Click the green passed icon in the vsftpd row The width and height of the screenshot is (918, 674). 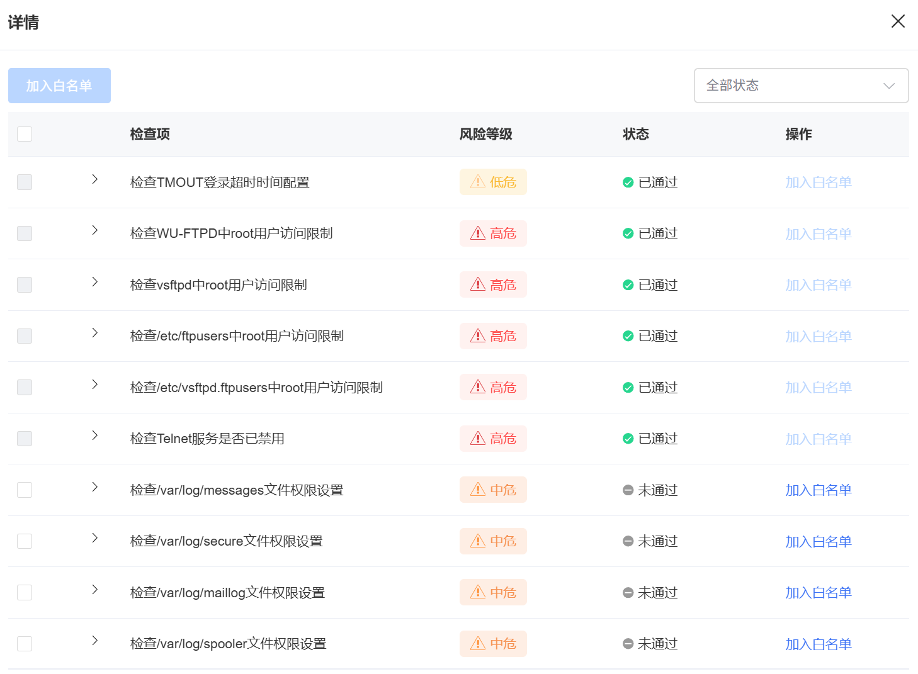[x=628, y=285]
